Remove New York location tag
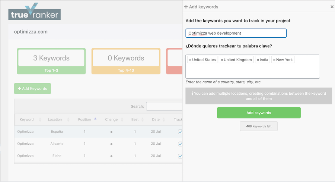The height and width of the screenshot is (182, 335). point(274,60)
